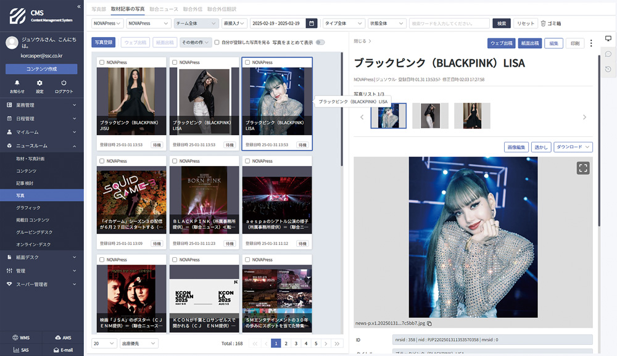The width and height of the screenshot is (617, 356).
Task: Toggle the 写真をまとめて表示 switch
Action: click(x=320, y=42)
